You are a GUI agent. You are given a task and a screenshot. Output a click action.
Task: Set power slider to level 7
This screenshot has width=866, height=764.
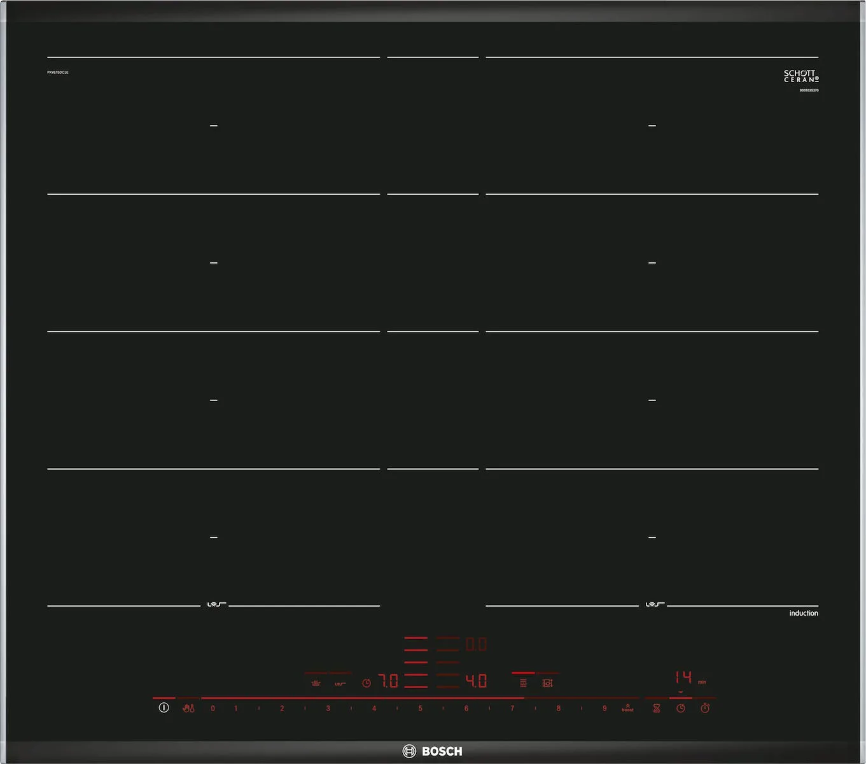click(x=512, y=708)
